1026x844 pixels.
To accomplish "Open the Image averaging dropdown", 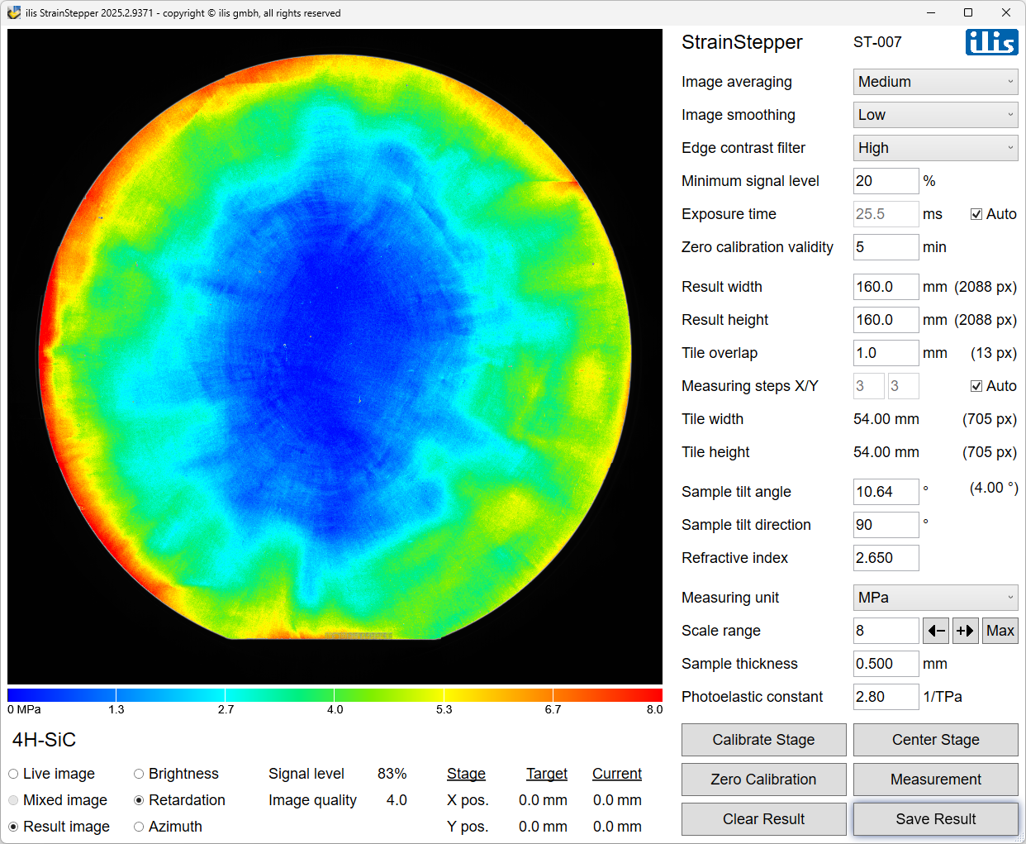I will tap(935, 82).
